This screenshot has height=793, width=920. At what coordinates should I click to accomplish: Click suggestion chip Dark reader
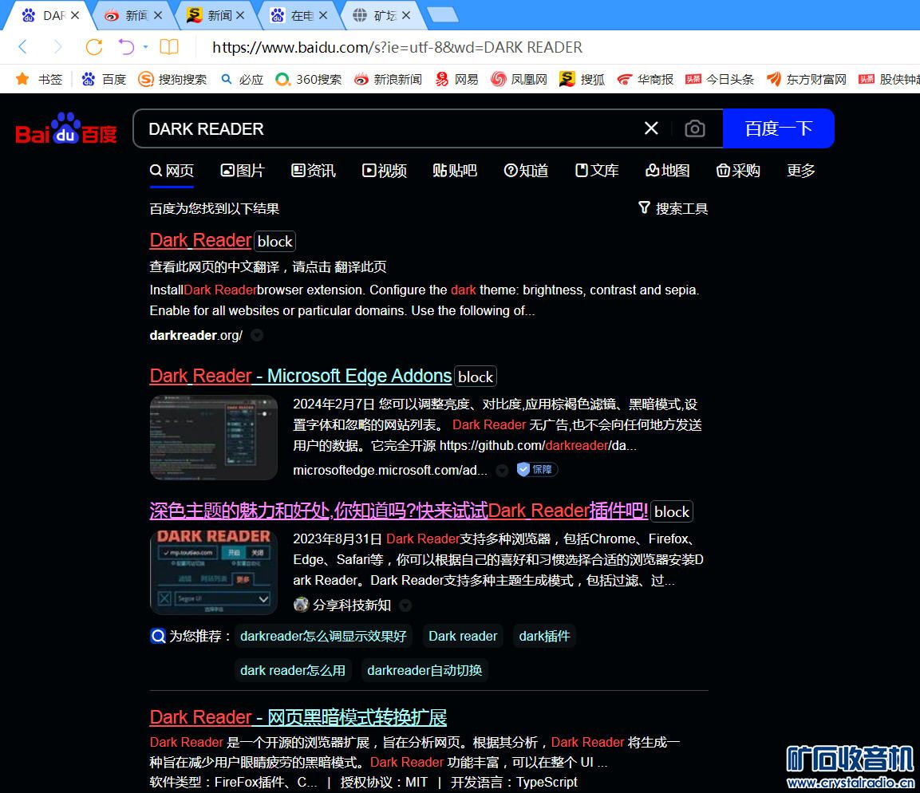463,636
